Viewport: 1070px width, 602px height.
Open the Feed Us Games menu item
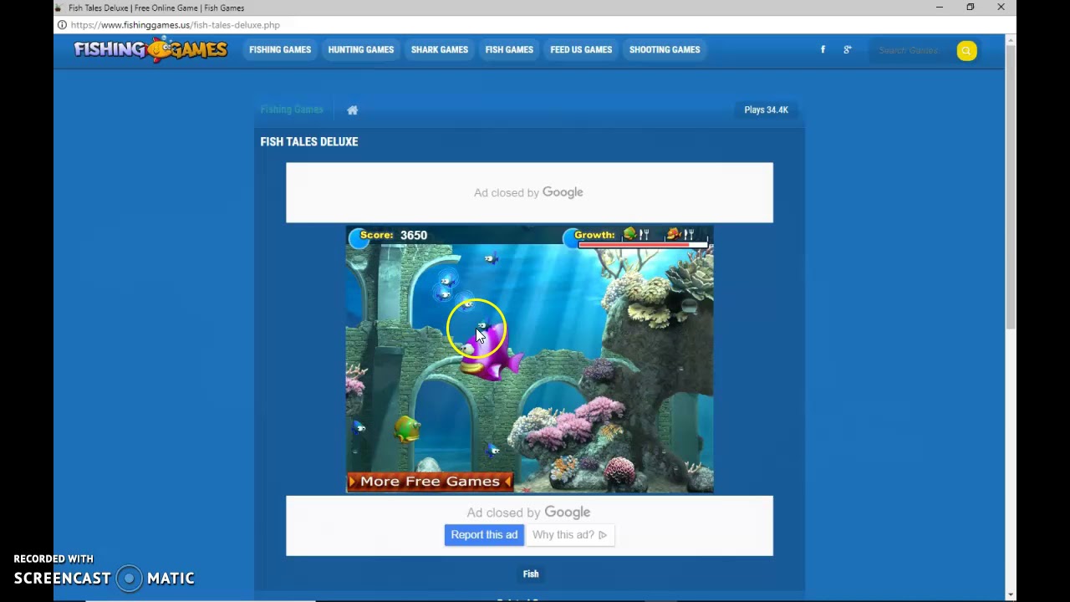point(581,49)
